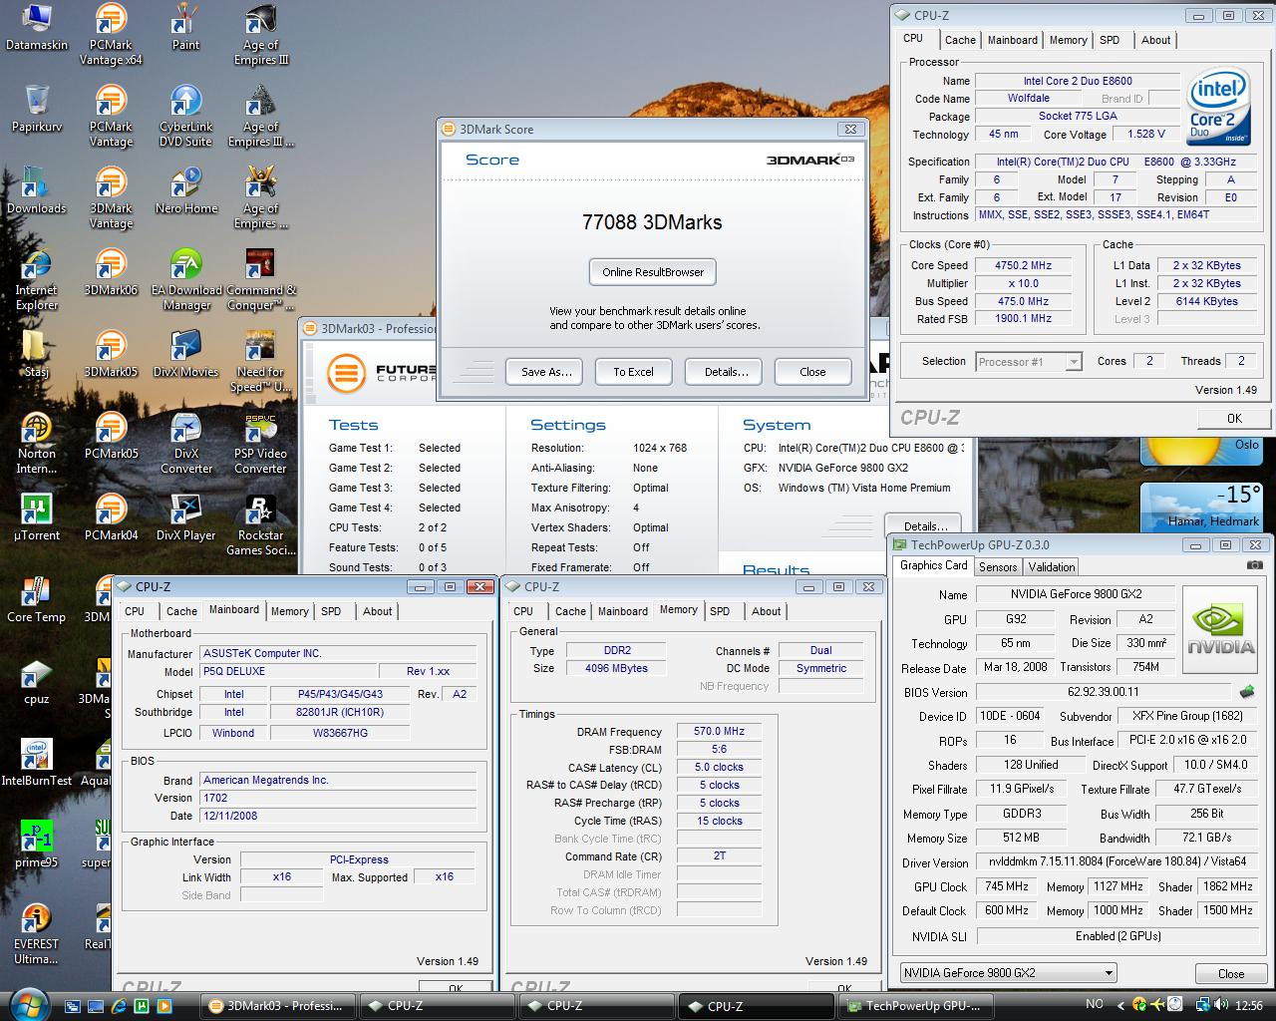Screen dimensions: 1276x1021
Task: Open the Papirkurv recycle bin icon
Action: click(37, 110)
